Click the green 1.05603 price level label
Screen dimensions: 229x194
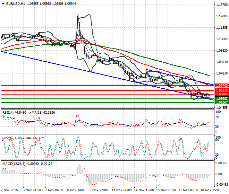pyautogui.click(x=222, y=99)
